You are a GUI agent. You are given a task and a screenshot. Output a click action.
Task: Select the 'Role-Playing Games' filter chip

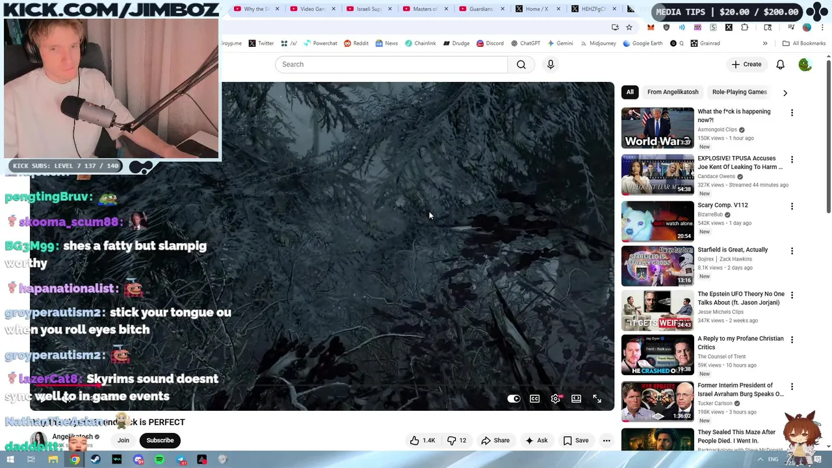(739, 92)
